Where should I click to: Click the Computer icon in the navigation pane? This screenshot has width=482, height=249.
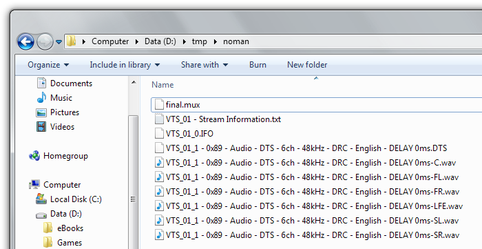click(x=34, y=185)
